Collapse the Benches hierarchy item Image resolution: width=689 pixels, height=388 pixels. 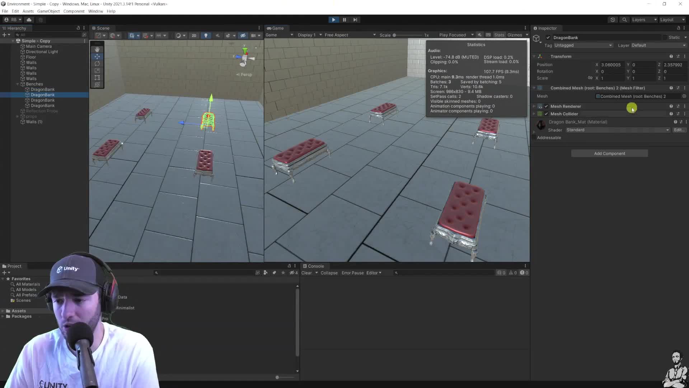pos(17,84)
